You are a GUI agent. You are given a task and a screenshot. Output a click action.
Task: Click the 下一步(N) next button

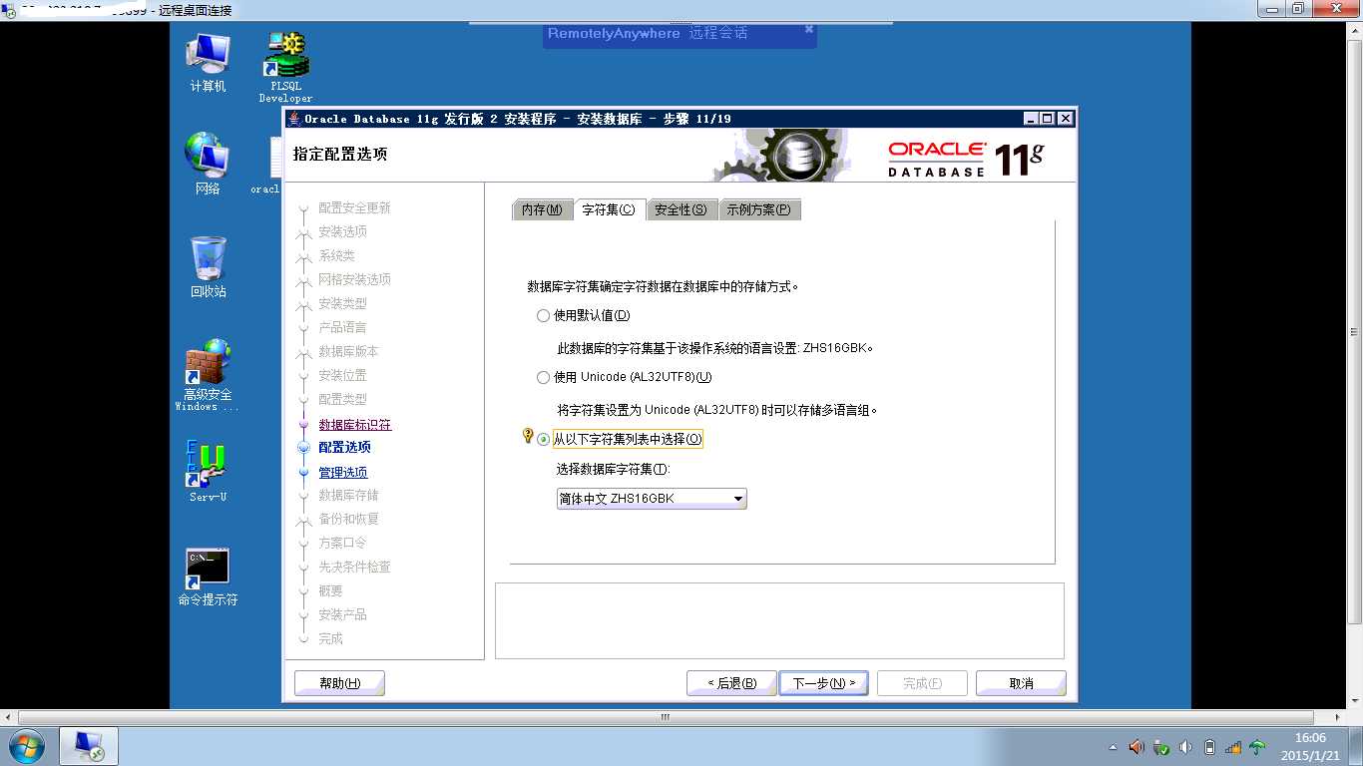pos(823,683)
